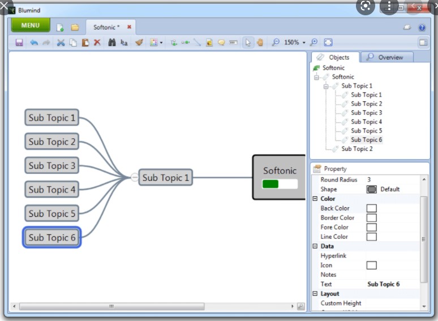
Task: Select Sub Topic 5 in the Objects tree
Action: click(366, 131)
